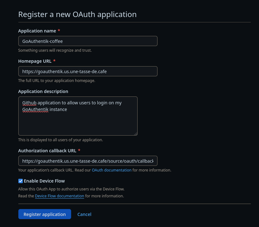
Task: Cancel the OAuth application registration
Action: 84,214
